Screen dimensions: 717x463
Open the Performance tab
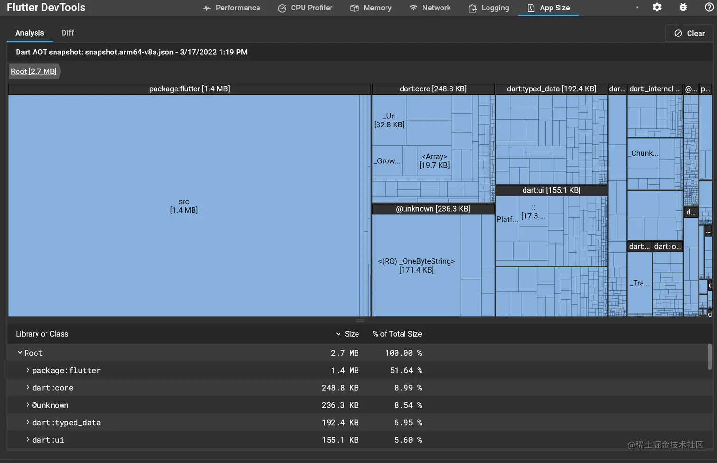(231, 8)
